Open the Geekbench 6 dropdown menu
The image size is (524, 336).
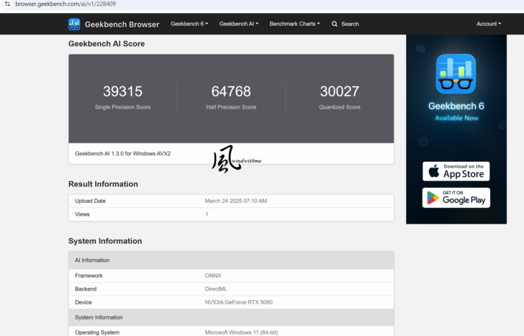coord(189,24)
